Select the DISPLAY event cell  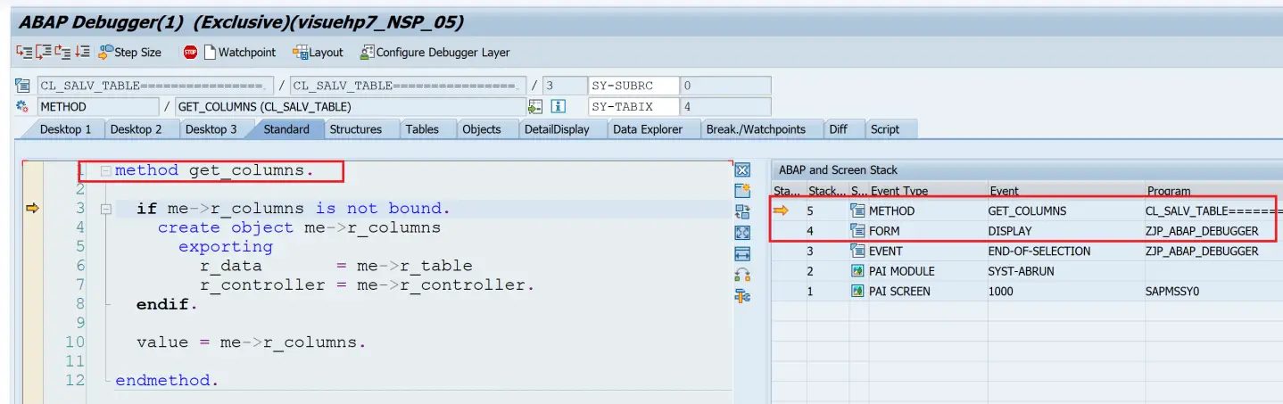point(1065,231)
